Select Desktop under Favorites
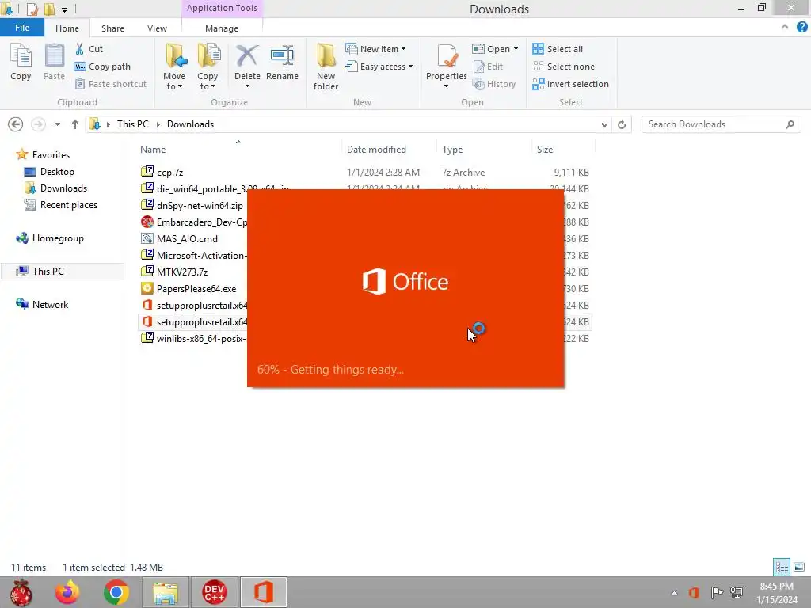This screenshot has height=608, width=811. coord(57,172)
